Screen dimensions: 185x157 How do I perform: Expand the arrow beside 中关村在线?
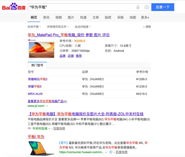pyautogui.click(x=49, y=129)
